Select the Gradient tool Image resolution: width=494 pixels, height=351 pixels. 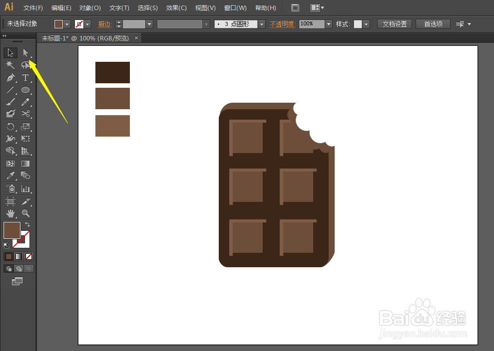25,164
